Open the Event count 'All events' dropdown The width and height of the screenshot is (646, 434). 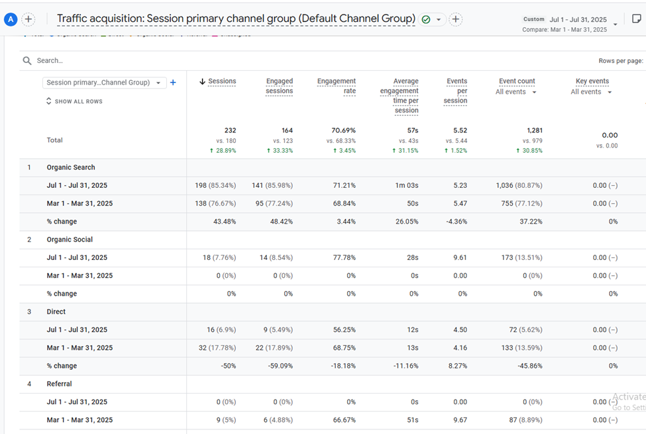[x=516, y=92]
